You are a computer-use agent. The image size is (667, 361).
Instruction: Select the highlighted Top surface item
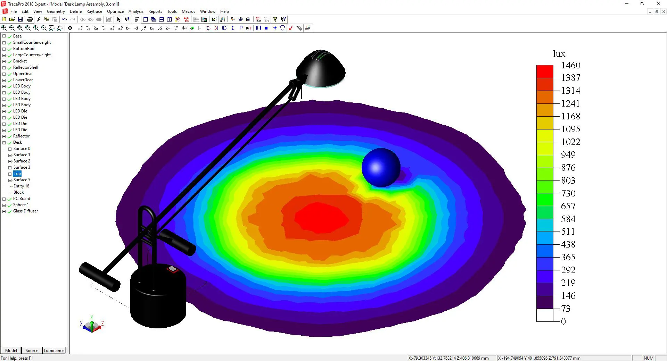pos(17,174)
